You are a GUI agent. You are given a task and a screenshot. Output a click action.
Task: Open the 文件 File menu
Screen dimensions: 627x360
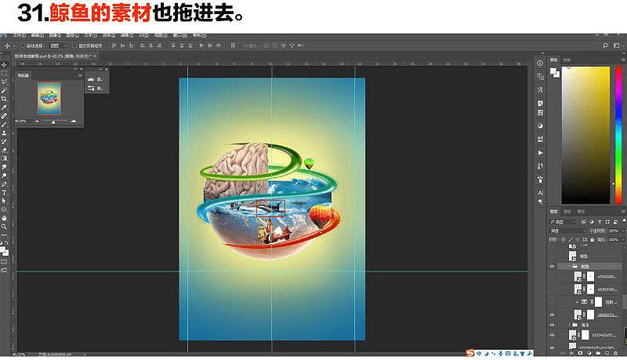19,35
